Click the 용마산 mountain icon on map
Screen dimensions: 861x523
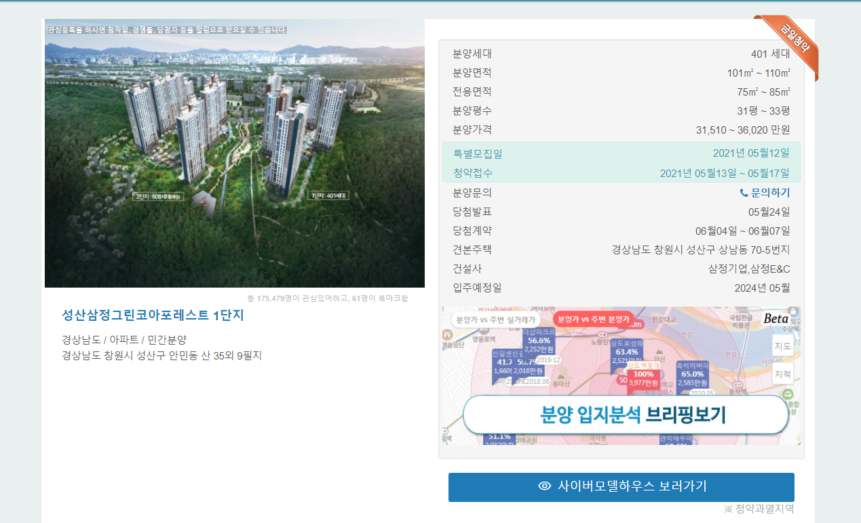coord(561,376)
